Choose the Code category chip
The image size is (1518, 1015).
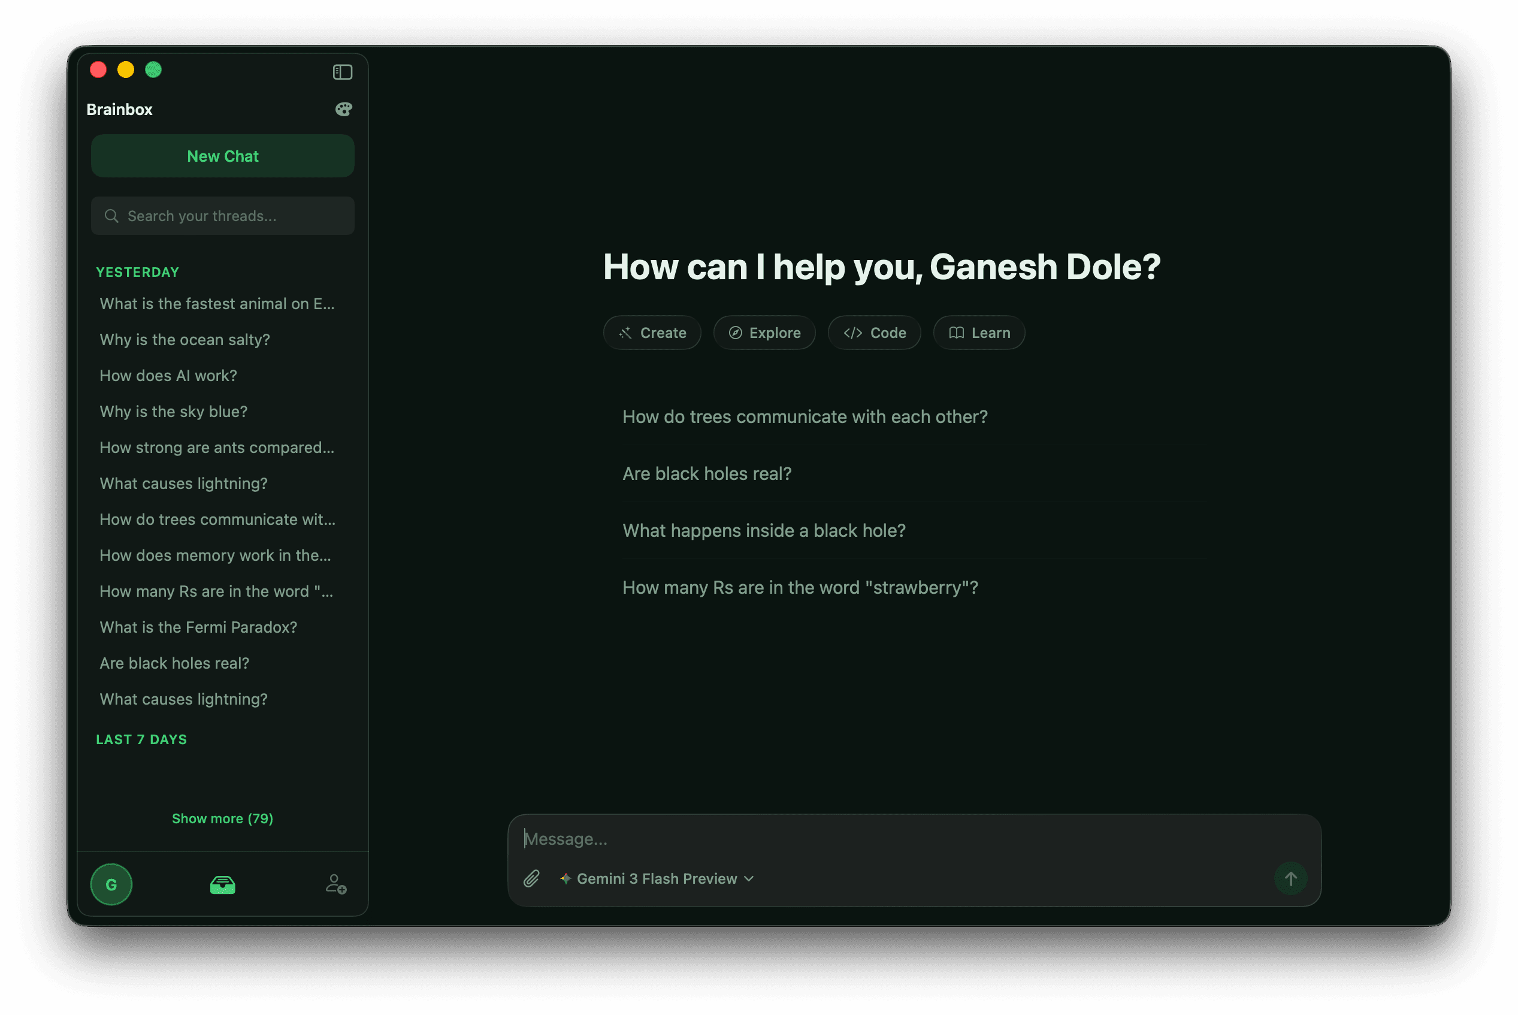coord(874,333)
